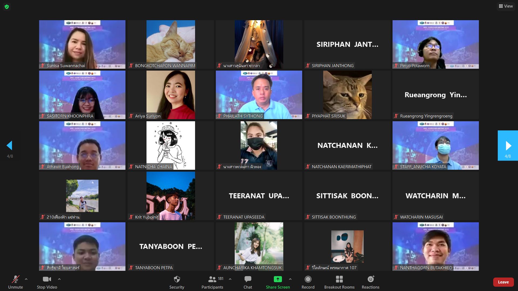Open Breakout Rooms
The height and width of the screenshot is (291, 518).
coord(339,282)
